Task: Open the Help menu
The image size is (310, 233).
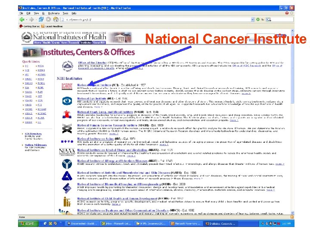Action: click(x=74, y=13)
